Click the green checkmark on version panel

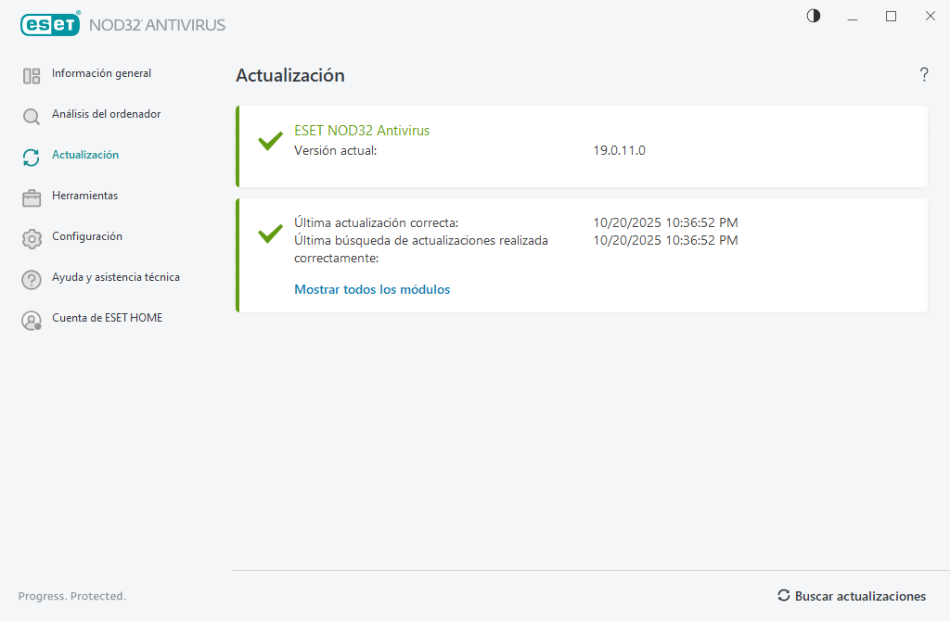pyautogui.click(x=269, y=141)
